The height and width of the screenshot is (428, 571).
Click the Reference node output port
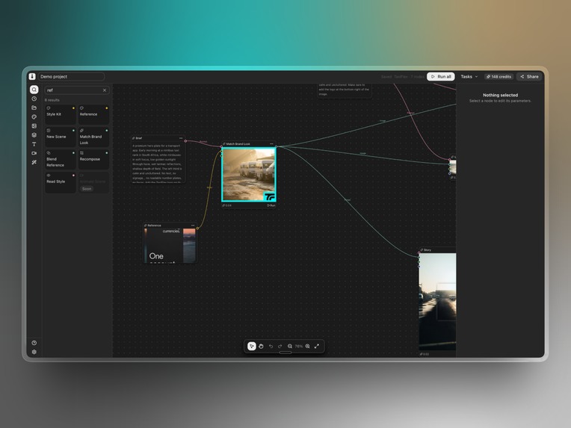(198, 229)
